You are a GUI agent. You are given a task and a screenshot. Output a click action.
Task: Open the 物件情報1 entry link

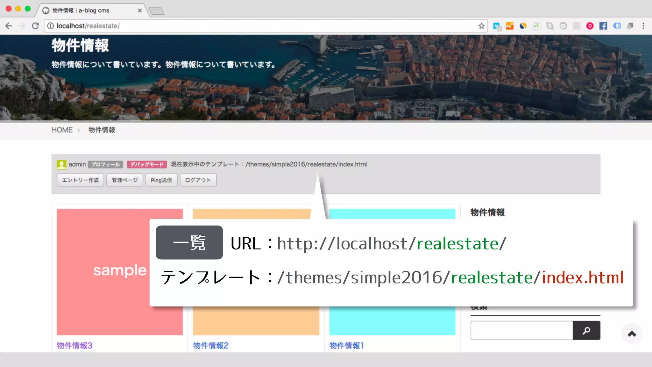pyautogui.click(x=346, y=346)
